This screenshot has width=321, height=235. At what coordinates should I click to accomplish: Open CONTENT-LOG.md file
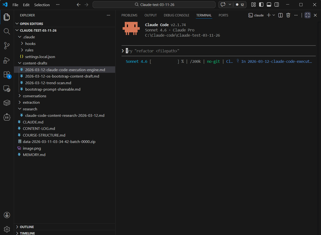tap(64, 129)
